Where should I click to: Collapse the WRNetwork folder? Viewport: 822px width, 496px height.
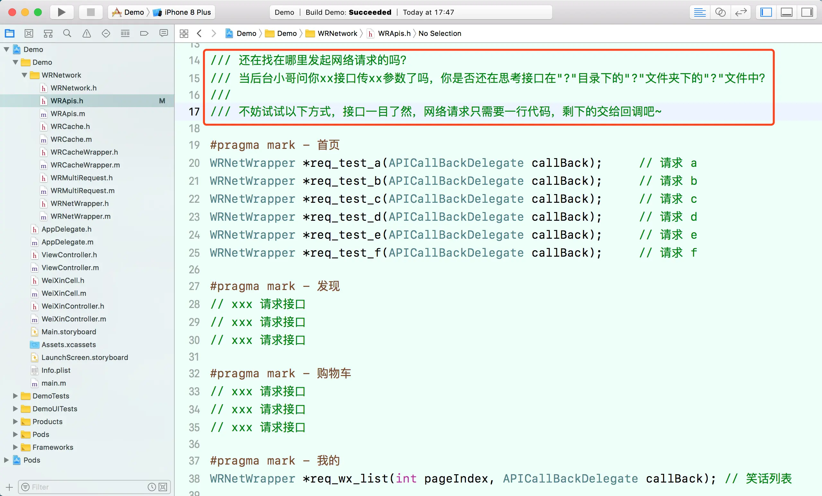[x=24, y=75]
